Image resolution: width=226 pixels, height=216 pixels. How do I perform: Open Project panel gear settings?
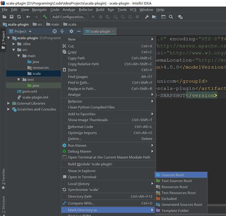coord(72,31)
